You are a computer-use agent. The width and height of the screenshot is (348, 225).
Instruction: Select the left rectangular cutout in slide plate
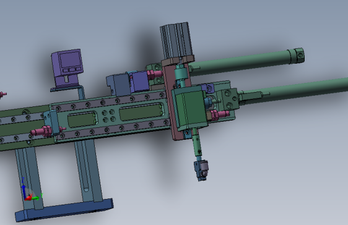point(82,119)
